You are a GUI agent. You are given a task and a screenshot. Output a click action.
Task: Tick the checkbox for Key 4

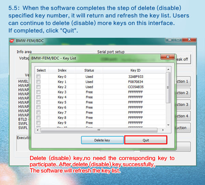[38, 97]
